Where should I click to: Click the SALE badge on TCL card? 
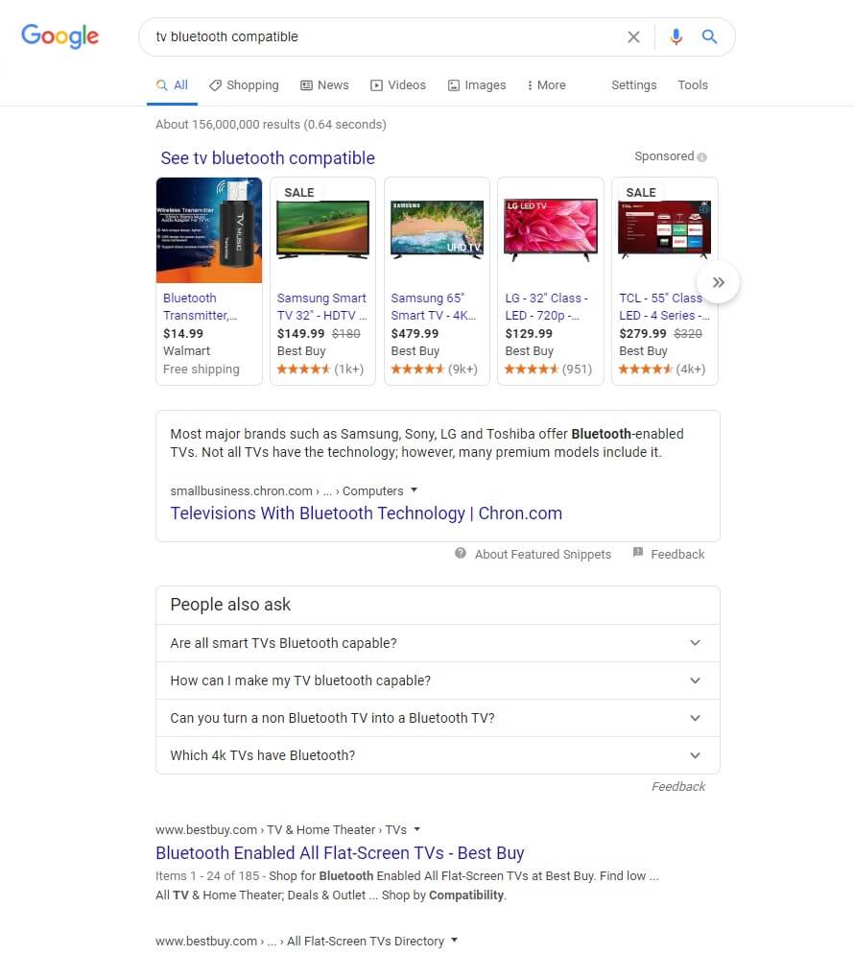pos(641,193)
